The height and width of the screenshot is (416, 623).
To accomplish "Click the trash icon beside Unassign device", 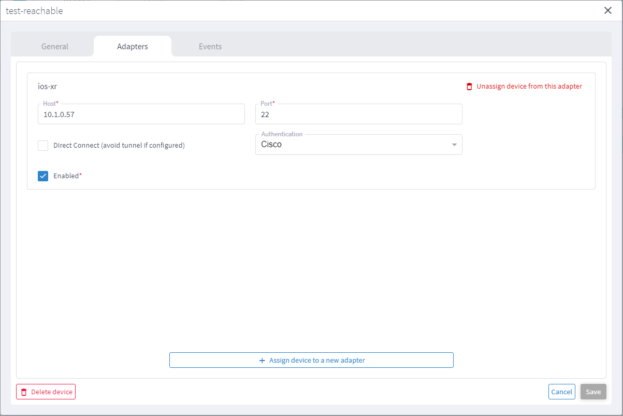I will (469, 87).
